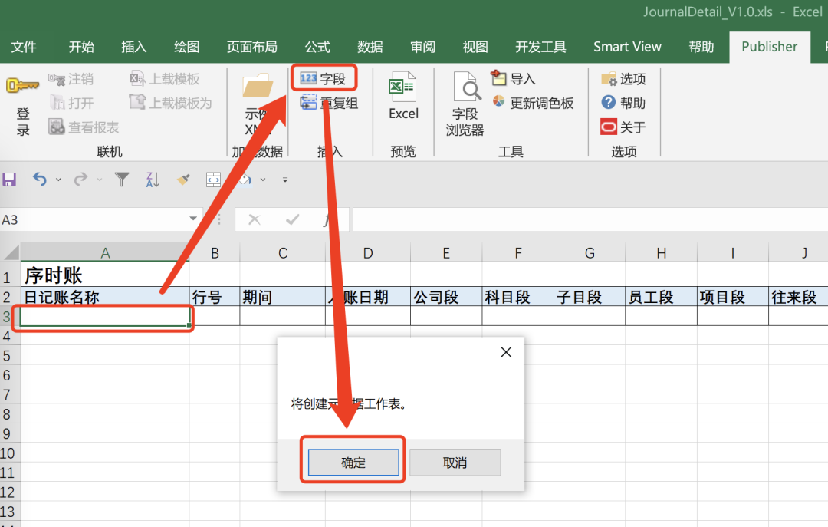Viewport: 828px width, 527px height.
Task: Select column H header
Action: (x=661, y=252)
